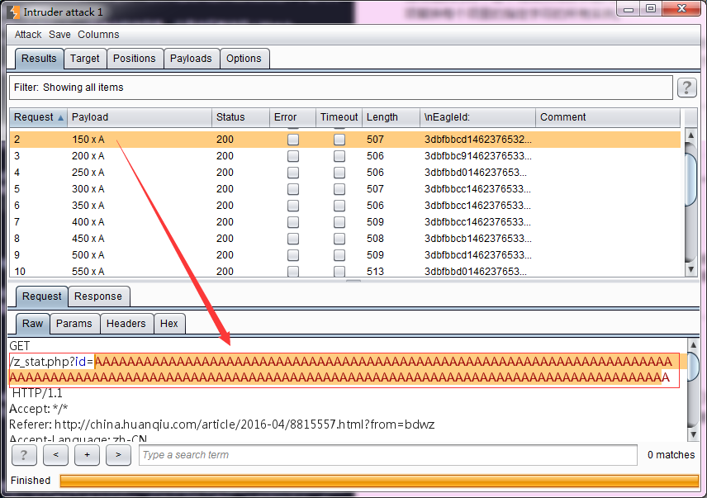Click the search term input field
This screenshot has width=707, height=498.
[x=387, y=455]
